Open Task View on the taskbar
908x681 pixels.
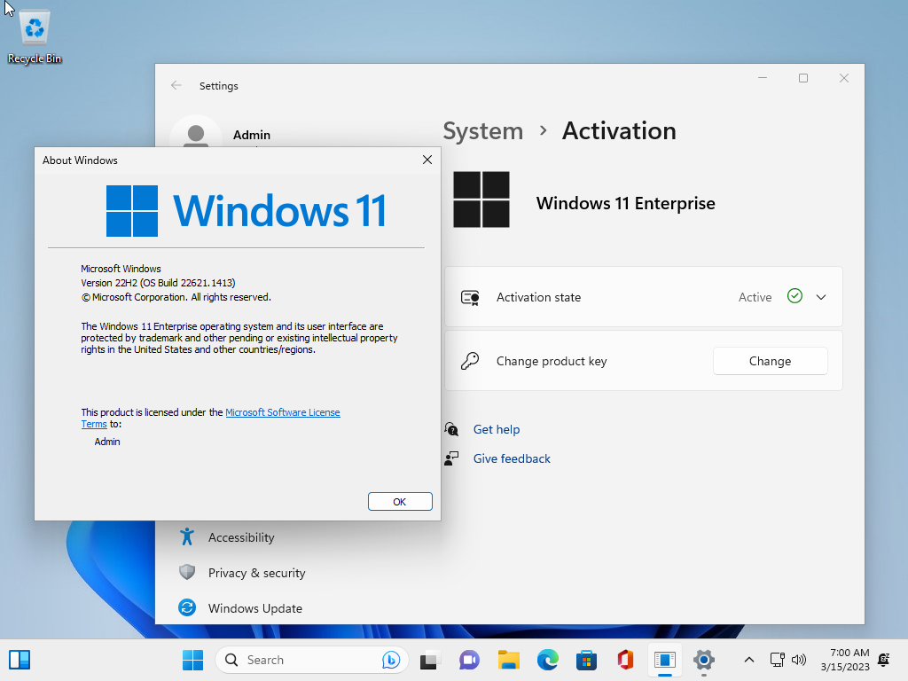coord(430,660)
